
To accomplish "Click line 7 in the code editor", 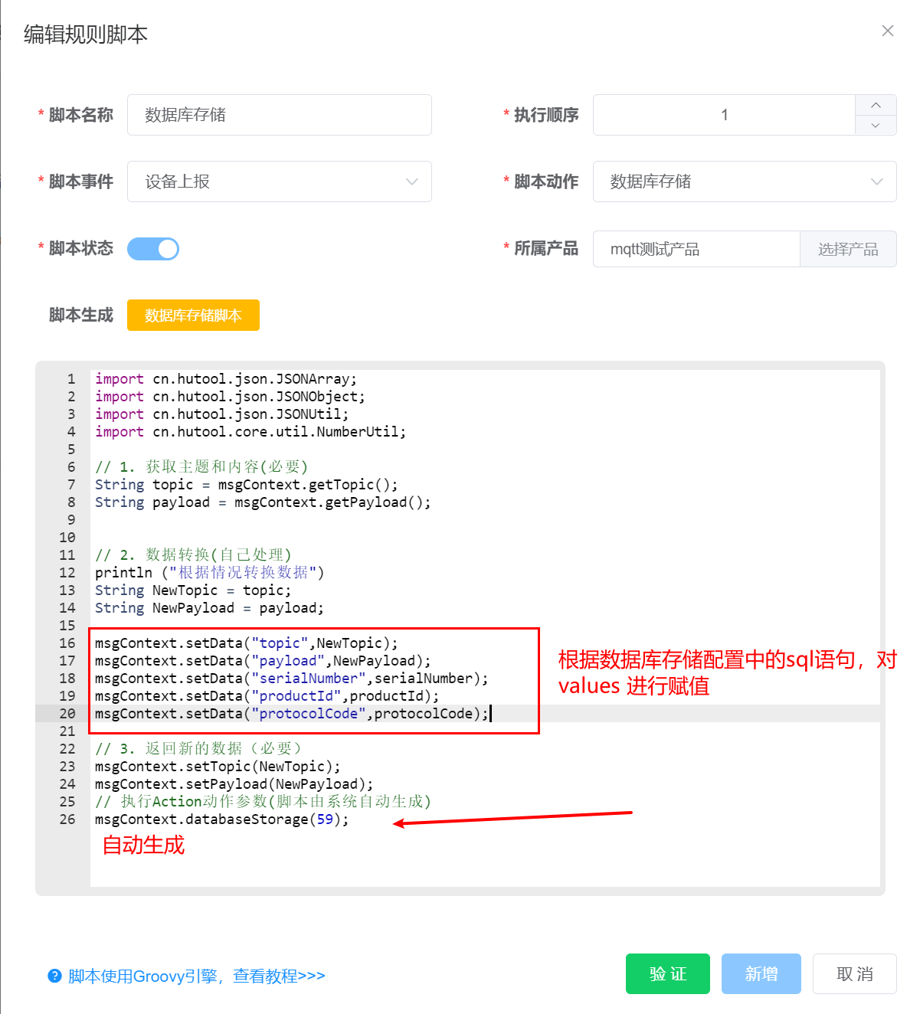I will (245, 485).
